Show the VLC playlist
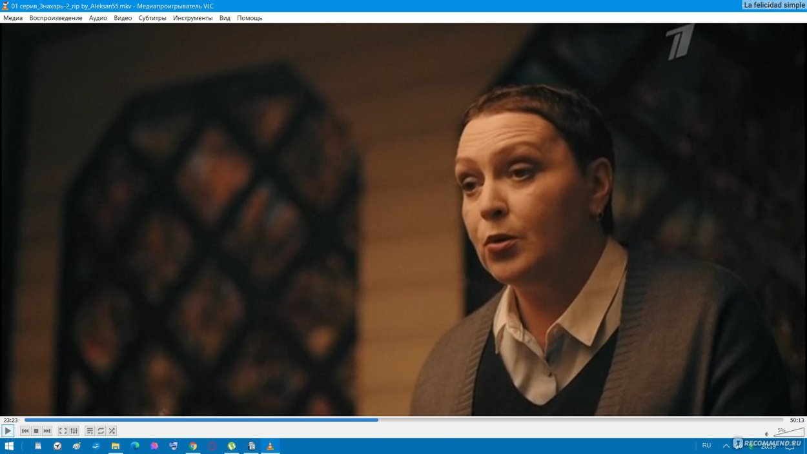Screen dimensions: 807x454 tap(90, 431)
